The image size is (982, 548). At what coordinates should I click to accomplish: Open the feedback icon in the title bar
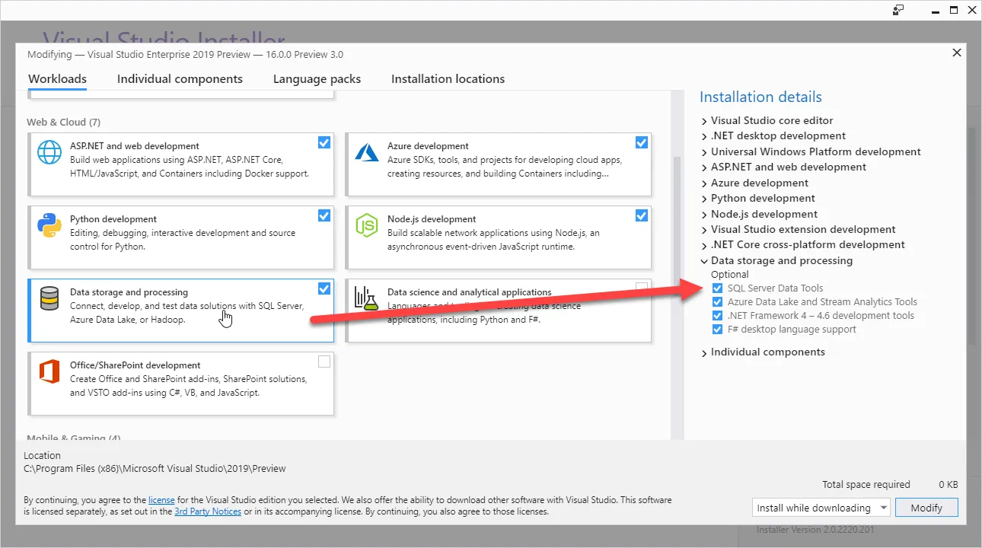(x=898, y=10)
